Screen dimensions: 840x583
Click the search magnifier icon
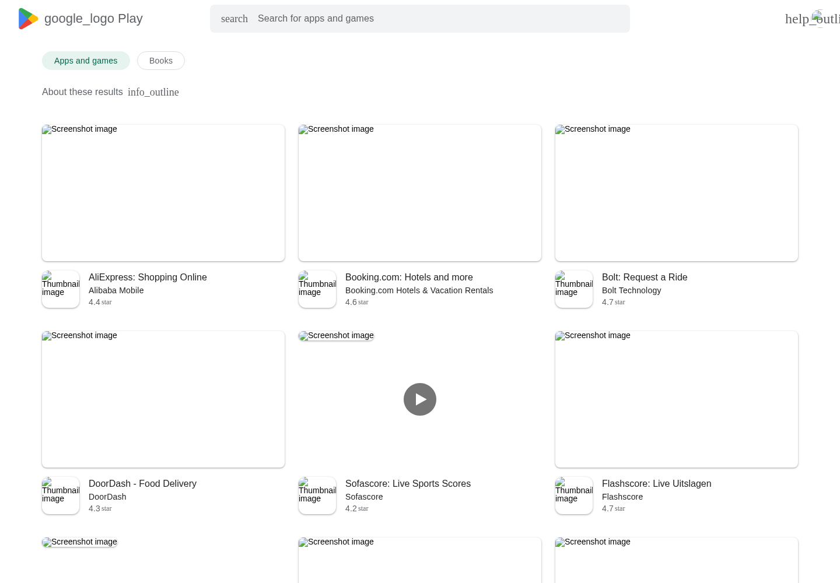tap(235, 19)
